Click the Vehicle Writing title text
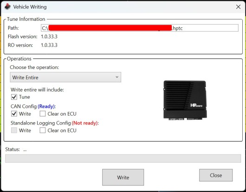The width and height of the screenshot is (246, 192). [30, 7]
